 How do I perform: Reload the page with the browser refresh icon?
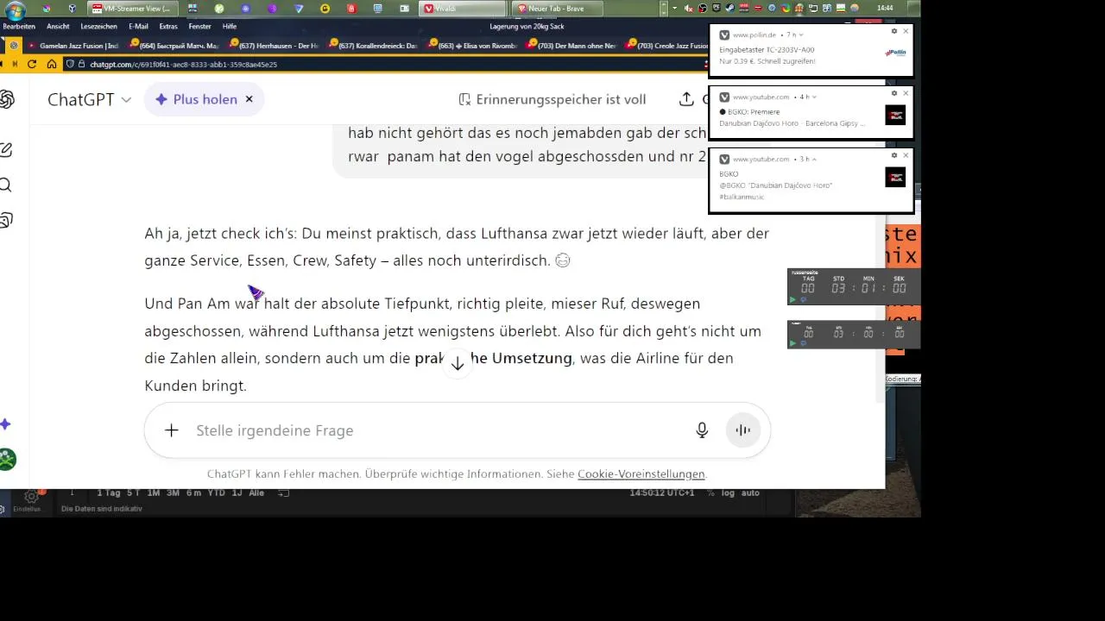point(32,64)
